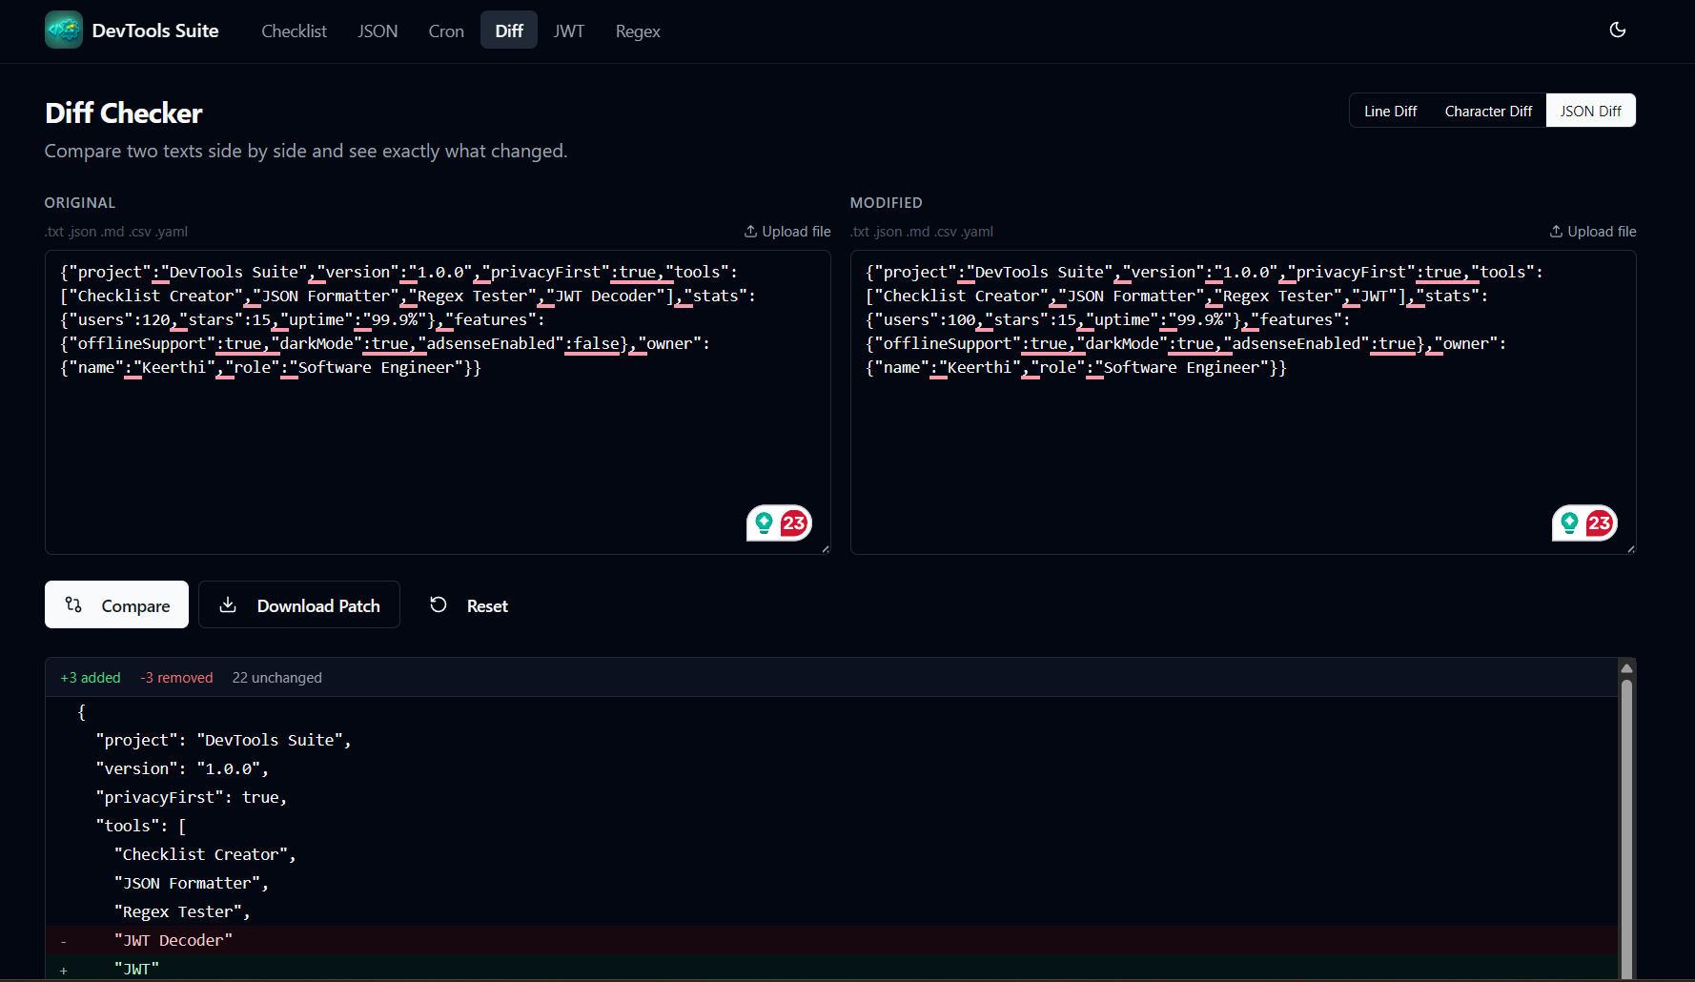
Task: Open grammar suggestions bulb in Original box
Action: (764, 522)
